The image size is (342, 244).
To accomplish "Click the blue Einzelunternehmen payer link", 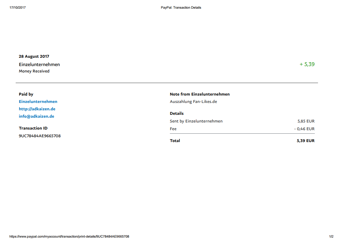I will pos(38,102).
